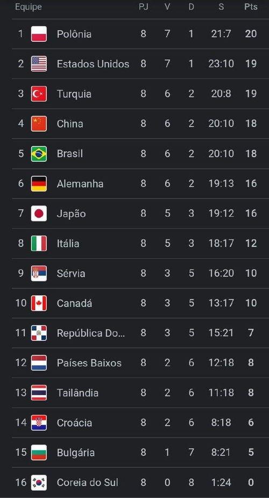The width and height of the screenshot is (269, 498).
Task: Select the Croatia flag icon
Action: [39, 423]
